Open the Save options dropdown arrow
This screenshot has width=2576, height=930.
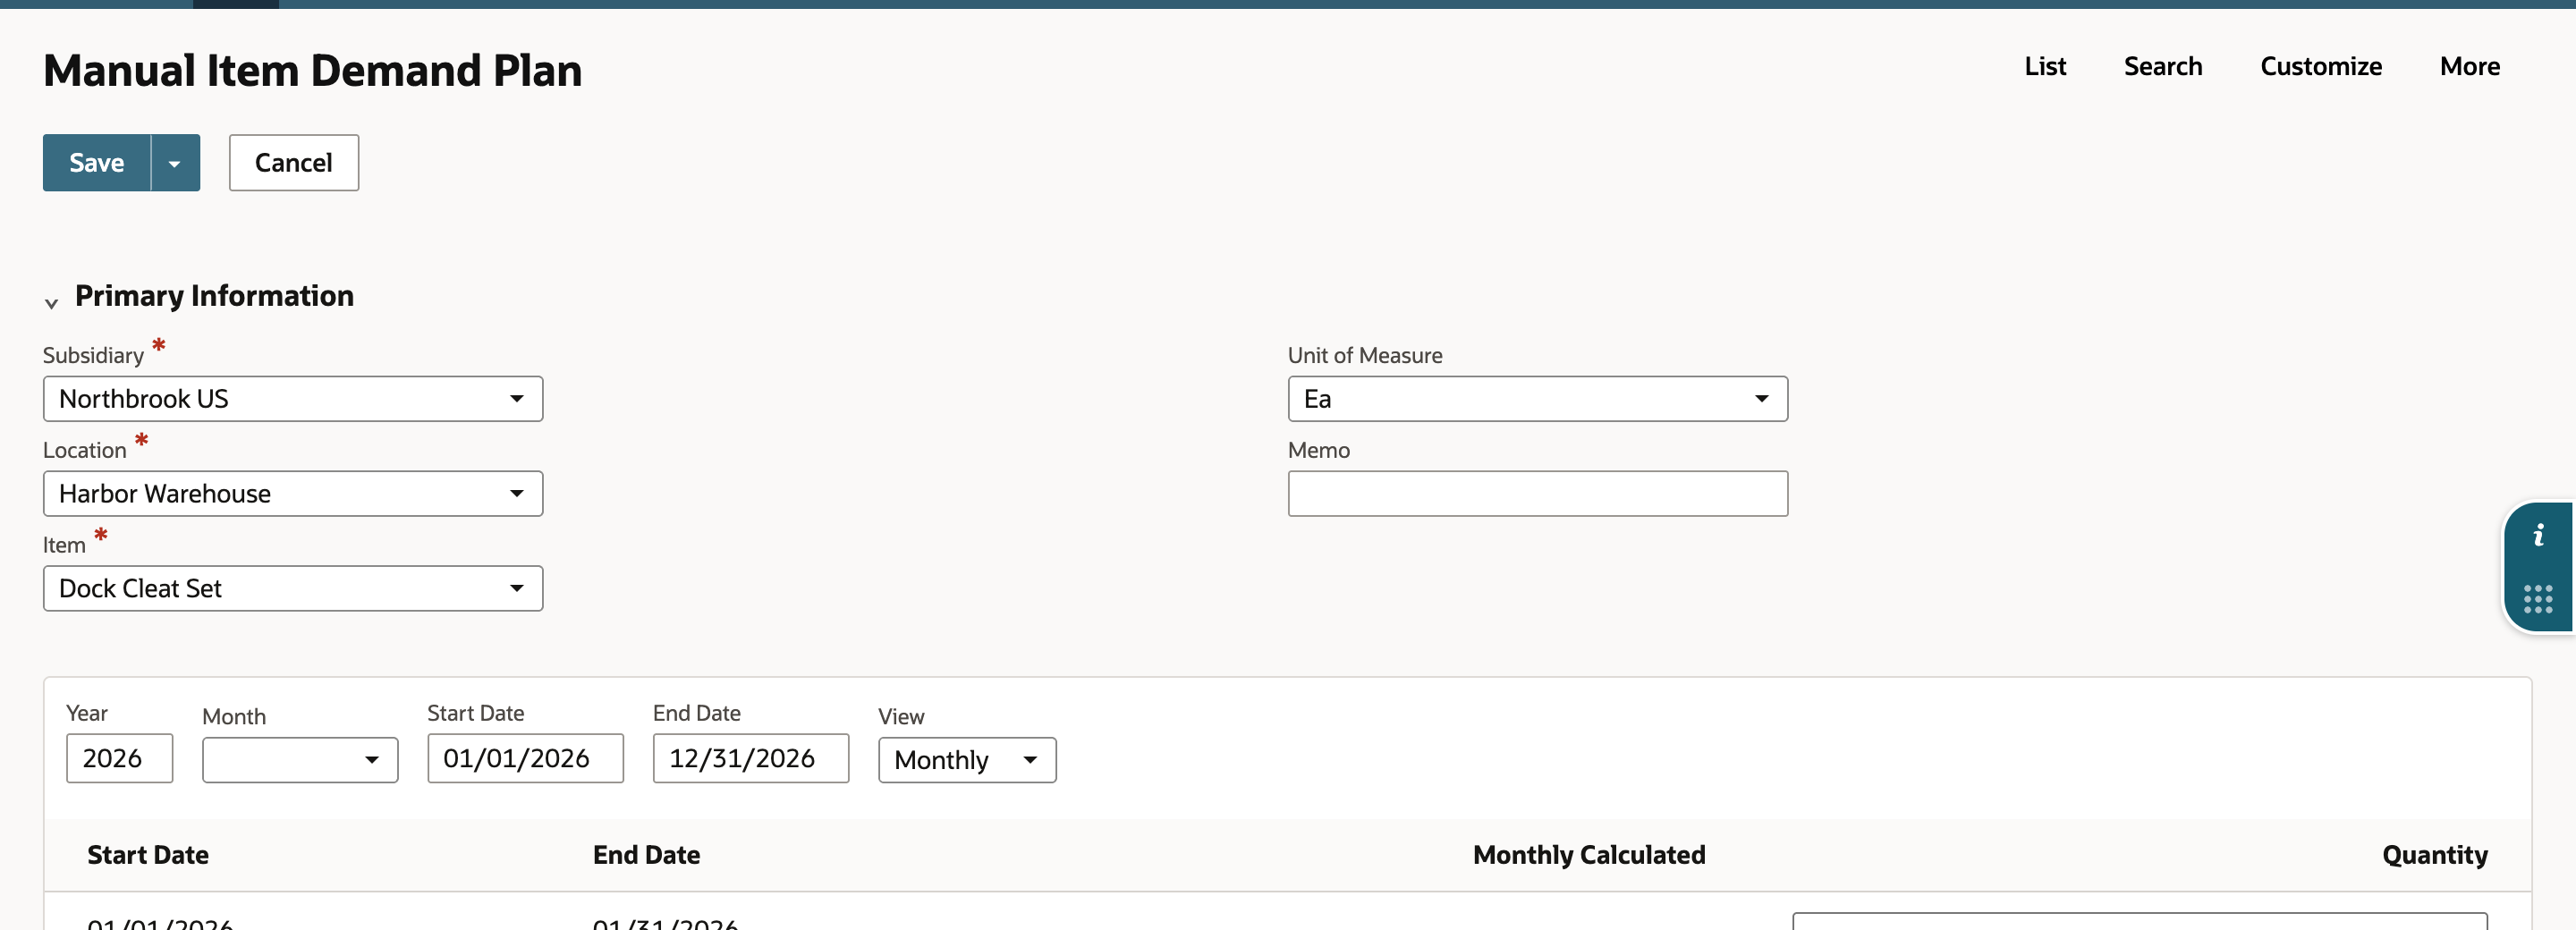point(175,163)
